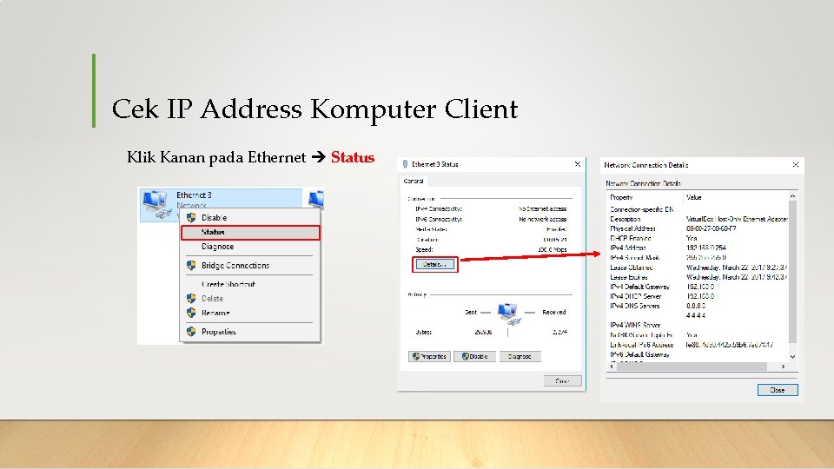Click the Ethernet 3 adapter name text
The image size is (834, 469).
[194, 195]
